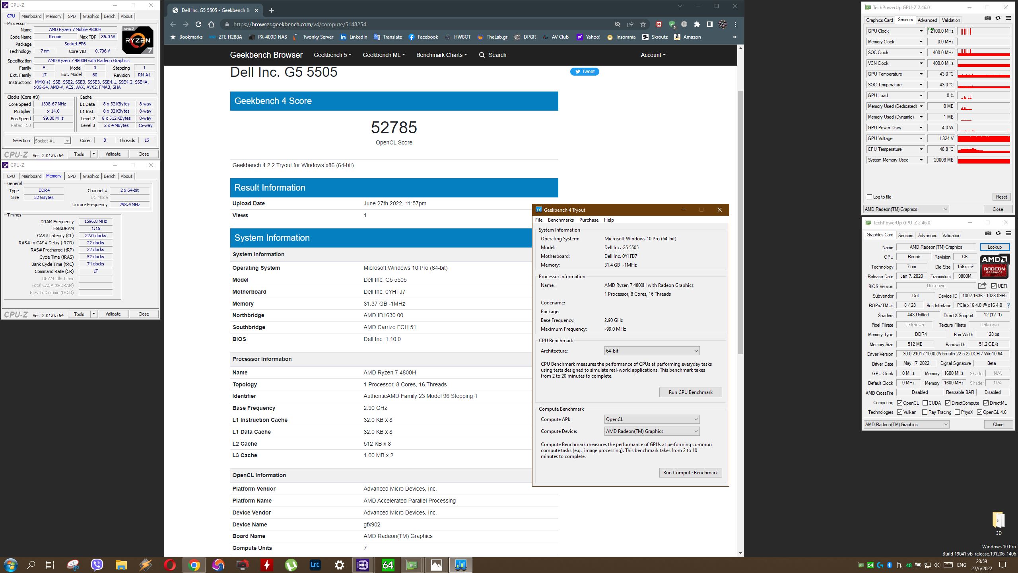Open Benchmarks menu in Geekbench 4
Viewport: 1018px width, 573px height.
561,220
